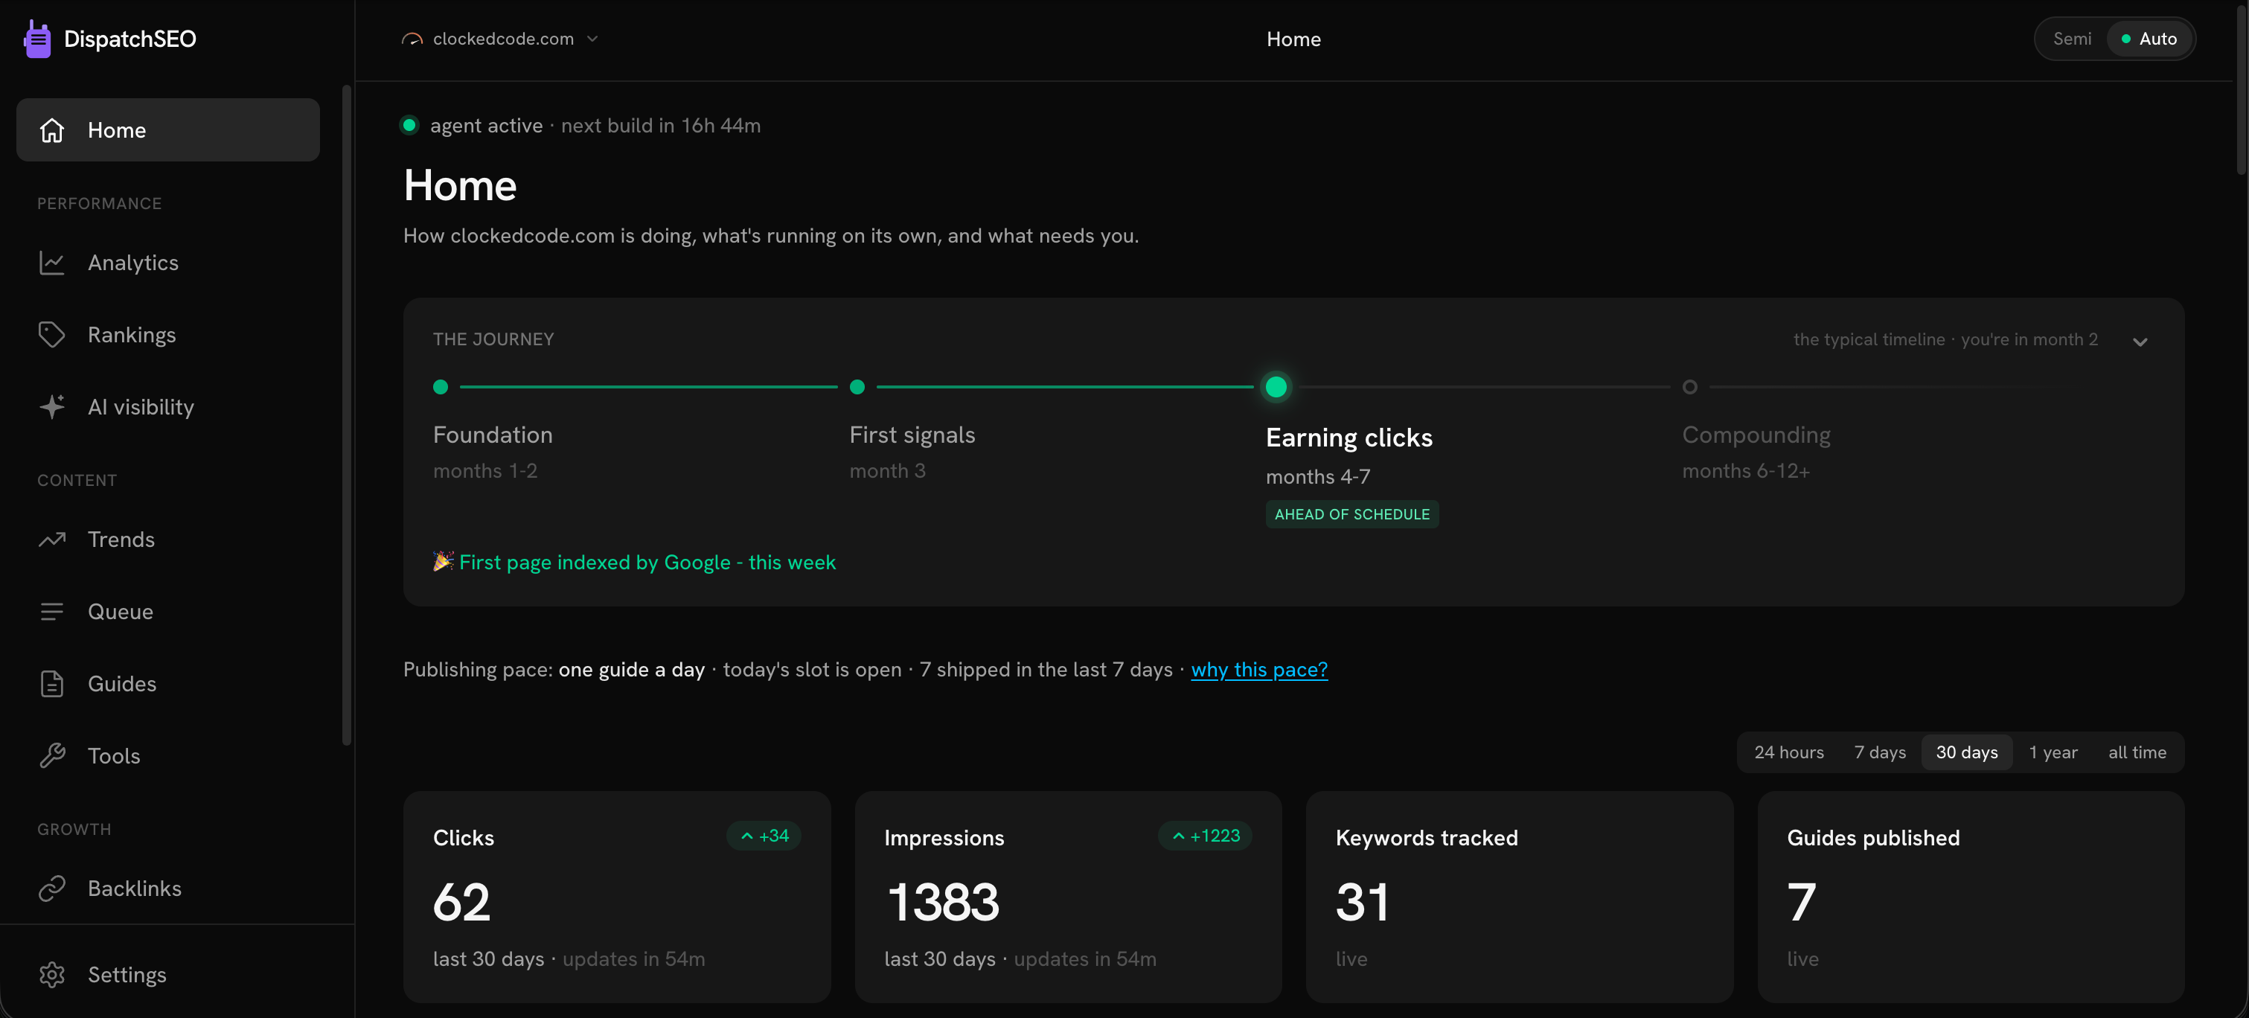Open the why this pace? link
This screenshot has width=2249, height=1018.
pyautogui.click(x=1259, y=670)
